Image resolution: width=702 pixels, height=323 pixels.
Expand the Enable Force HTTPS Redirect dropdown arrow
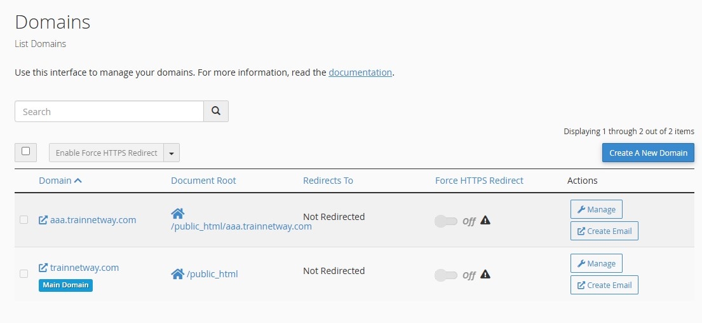point(172,153)
